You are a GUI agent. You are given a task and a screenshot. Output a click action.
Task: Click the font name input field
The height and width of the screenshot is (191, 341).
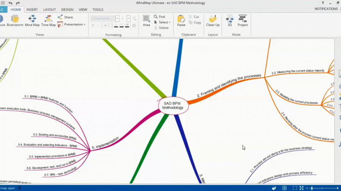103,18
